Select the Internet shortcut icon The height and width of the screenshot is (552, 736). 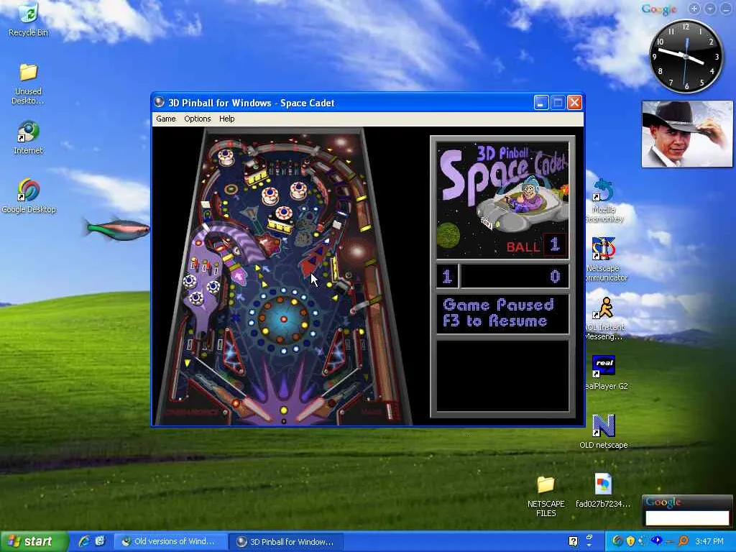click(x=28, y=137)
